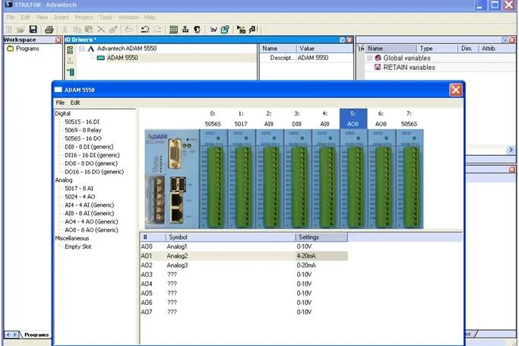The width and height of the screenshot is (519, 346).
Task: Click the Copy toolbar icon
Action: [x=77, y=30]
